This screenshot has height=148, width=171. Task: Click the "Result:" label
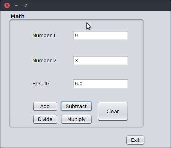click(41, 83)
